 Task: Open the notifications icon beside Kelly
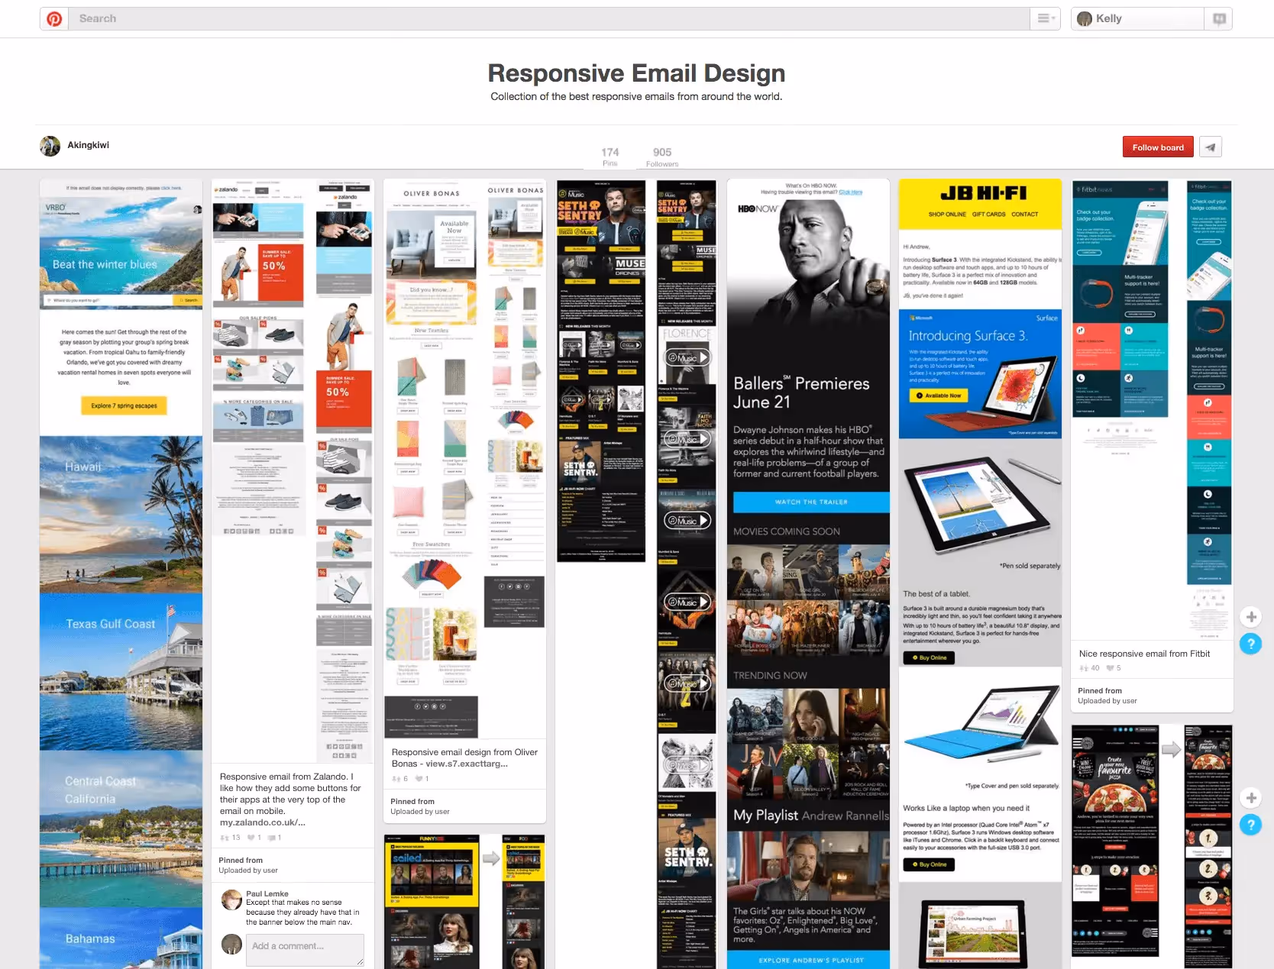pyautogui.click(x=1219, y=18)
